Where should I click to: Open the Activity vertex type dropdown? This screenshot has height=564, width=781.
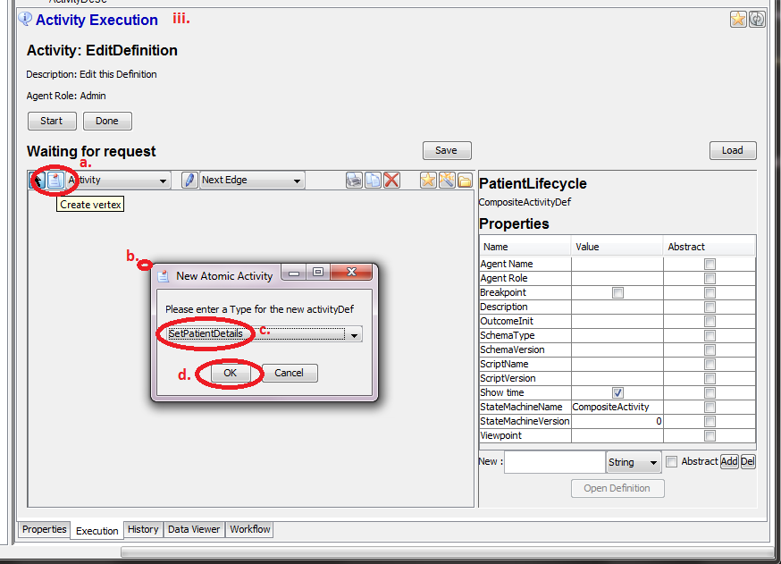click(119, 180)
